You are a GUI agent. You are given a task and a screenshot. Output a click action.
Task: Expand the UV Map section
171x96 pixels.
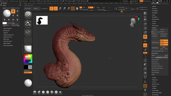click(x=154, y=88)
